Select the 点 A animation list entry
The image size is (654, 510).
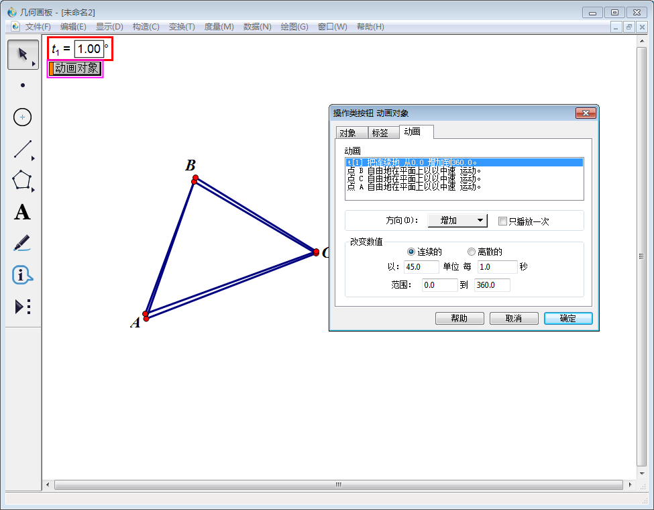(x=464, y=187)
